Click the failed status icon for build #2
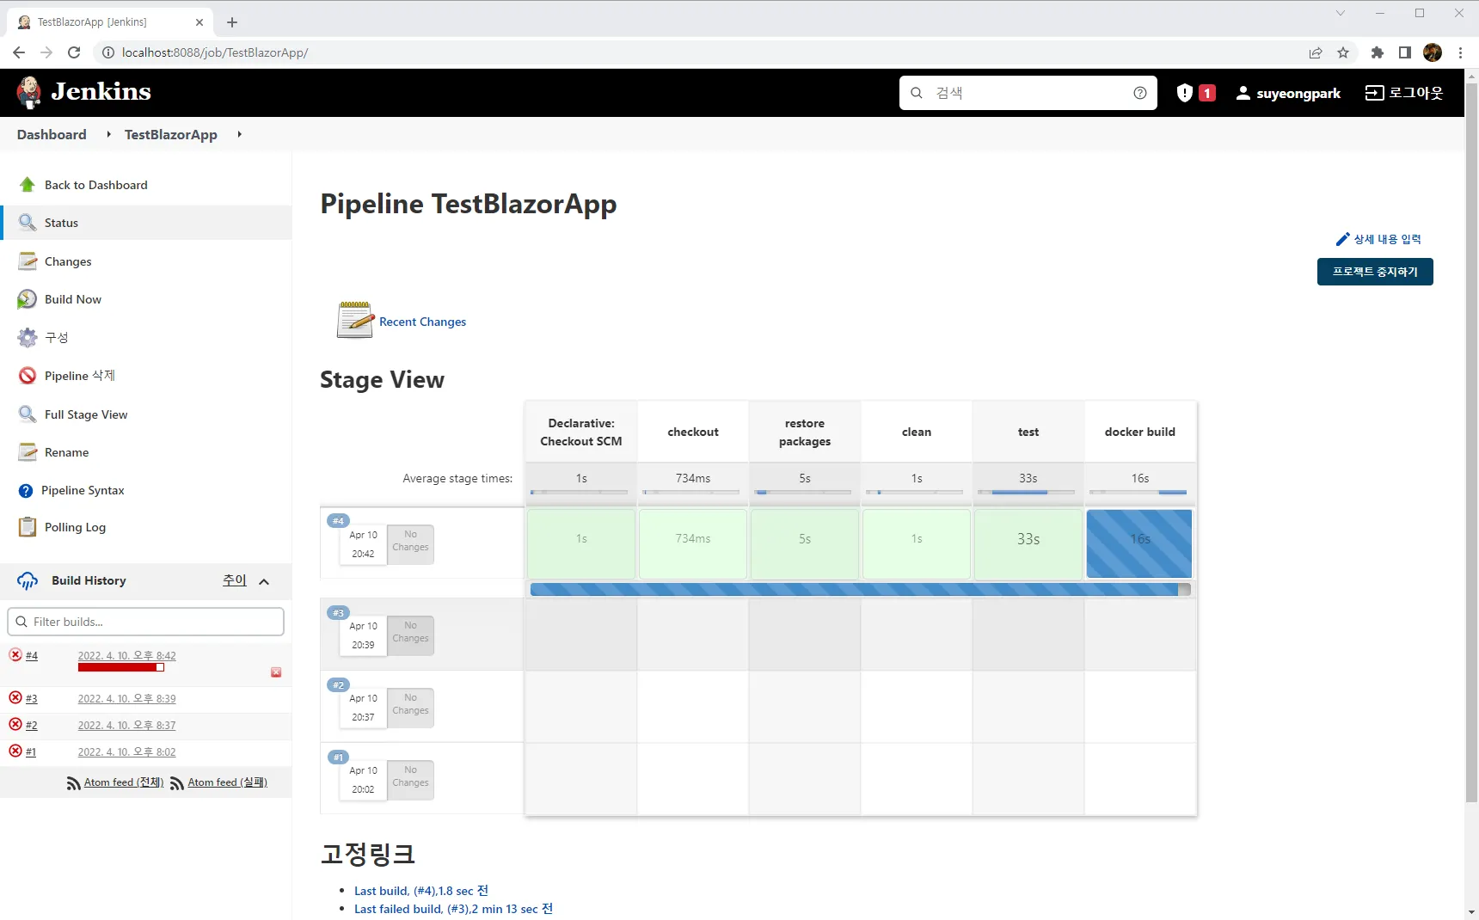Image resolution: width=1479 pixels, height=920 pixels. pos(15,725)
